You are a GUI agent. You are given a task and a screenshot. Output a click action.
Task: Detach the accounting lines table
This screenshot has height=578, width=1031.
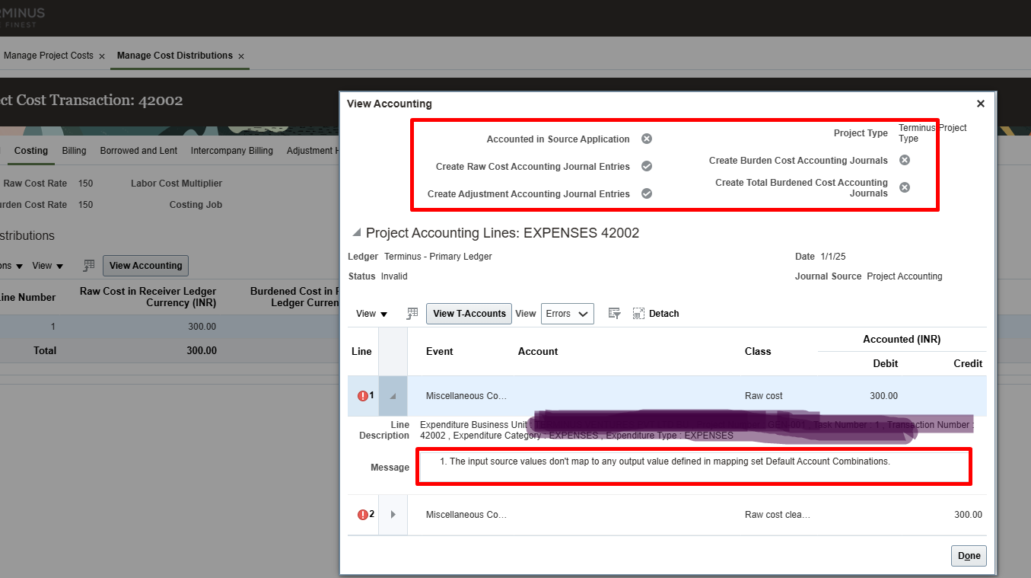[656, 314]
